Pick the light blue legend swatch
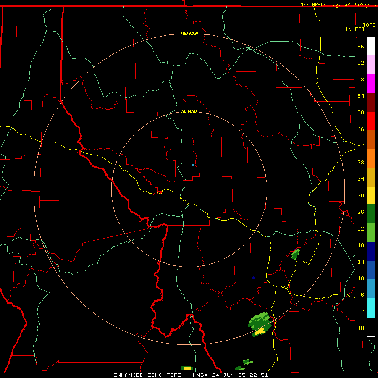The width and height of the screenshot is (378, 378). click(371, 289)
